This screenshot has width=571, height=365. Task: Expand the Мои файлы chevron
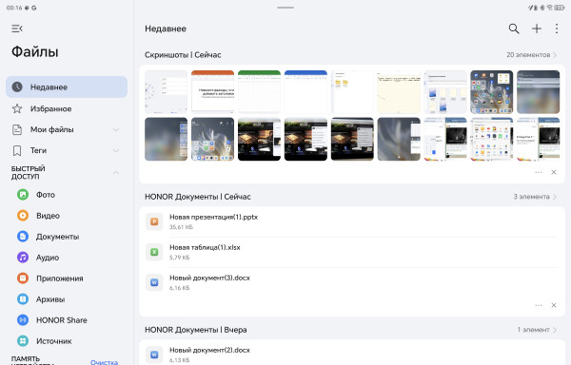116,129
